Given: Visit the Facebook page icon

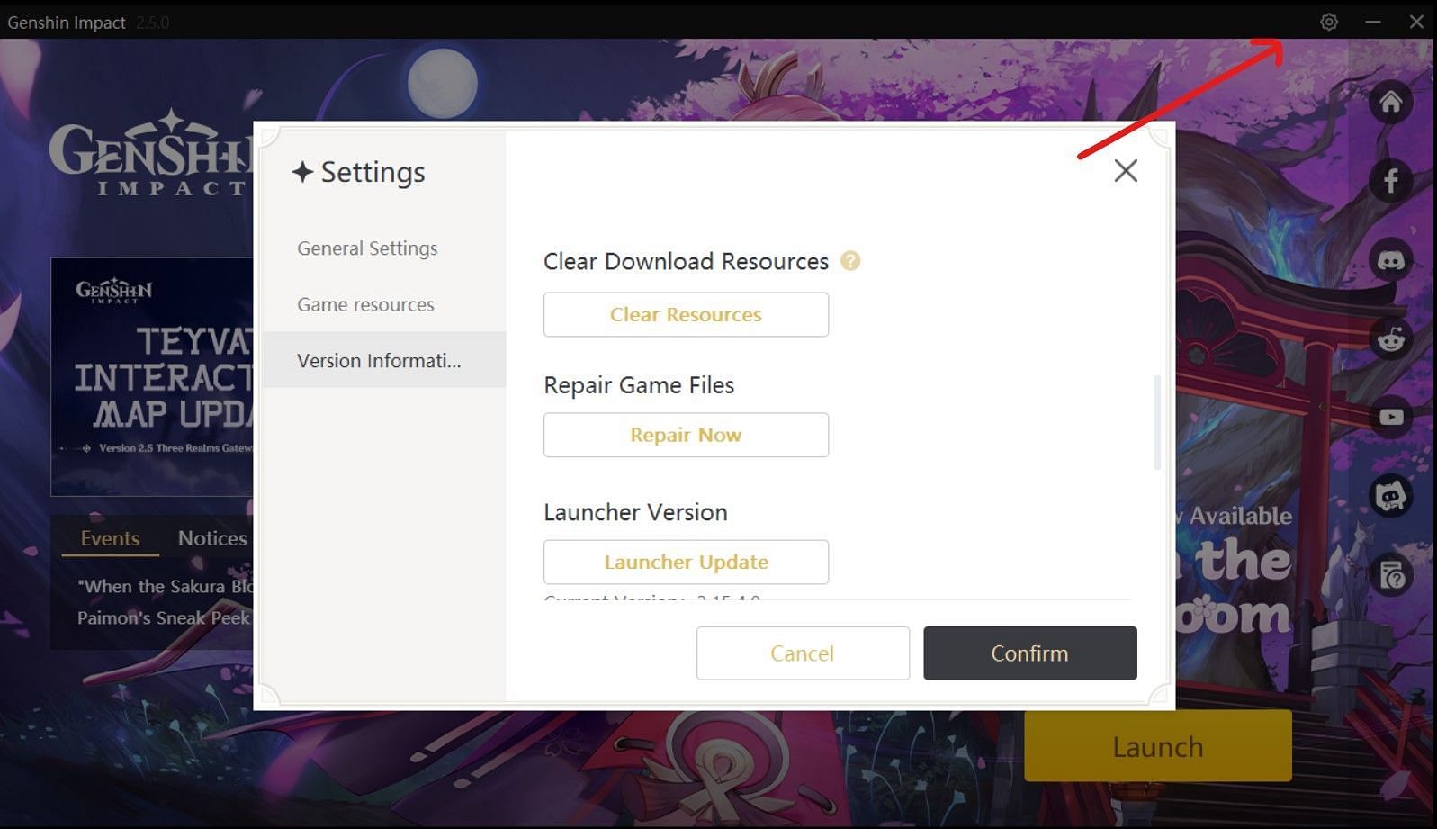Looking at the screenshot, I should click(x=1391, y=181).
